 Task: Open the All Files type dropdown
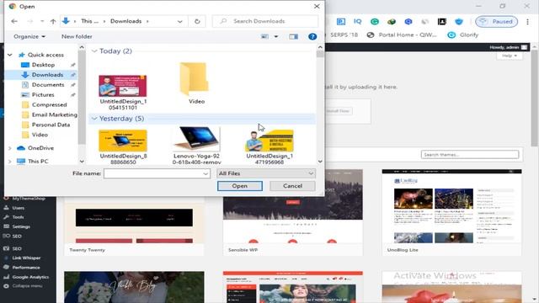[266, 173]
